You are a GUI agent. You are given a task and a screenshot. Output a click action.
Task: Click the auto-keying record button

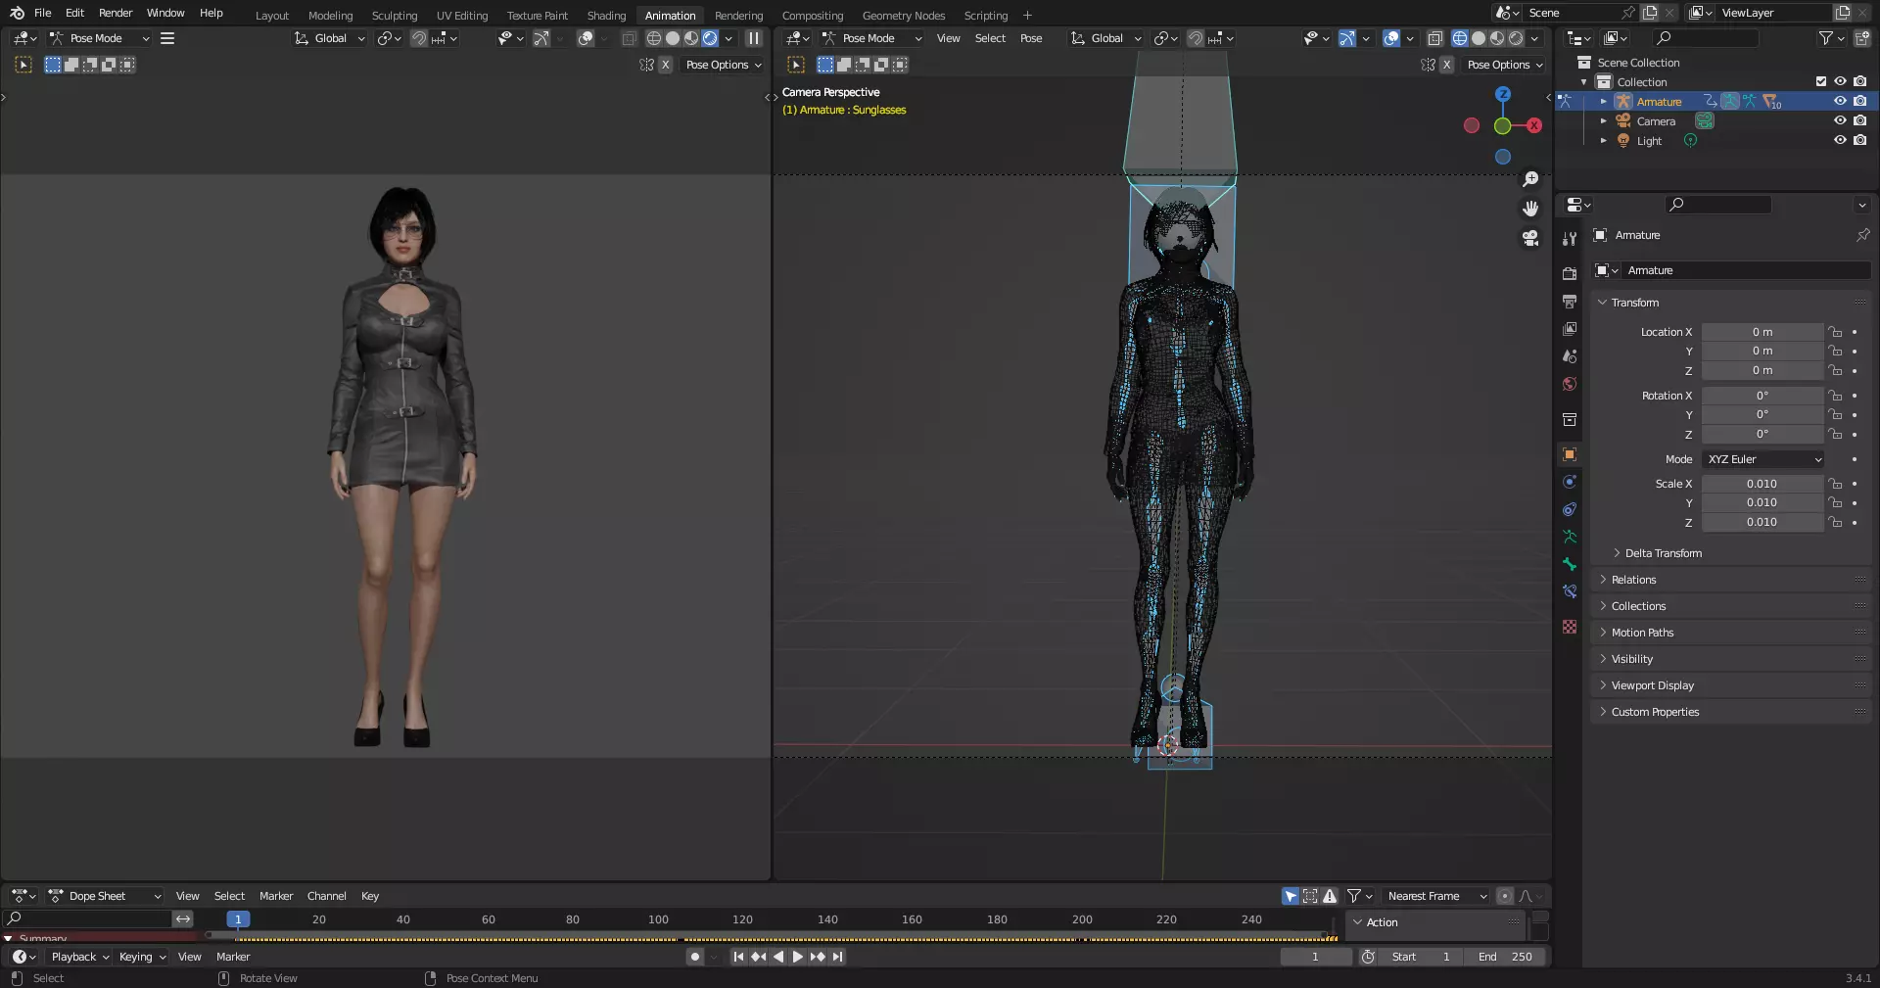(x=694, y=957)
